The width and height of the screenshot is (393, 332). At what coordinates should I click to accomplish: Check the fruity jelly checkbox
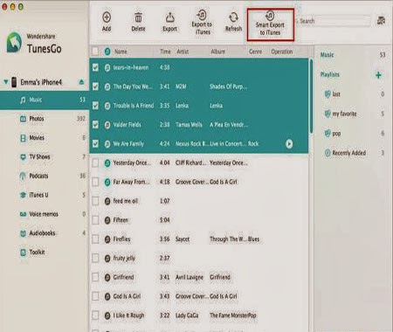(x=95, y=258)
